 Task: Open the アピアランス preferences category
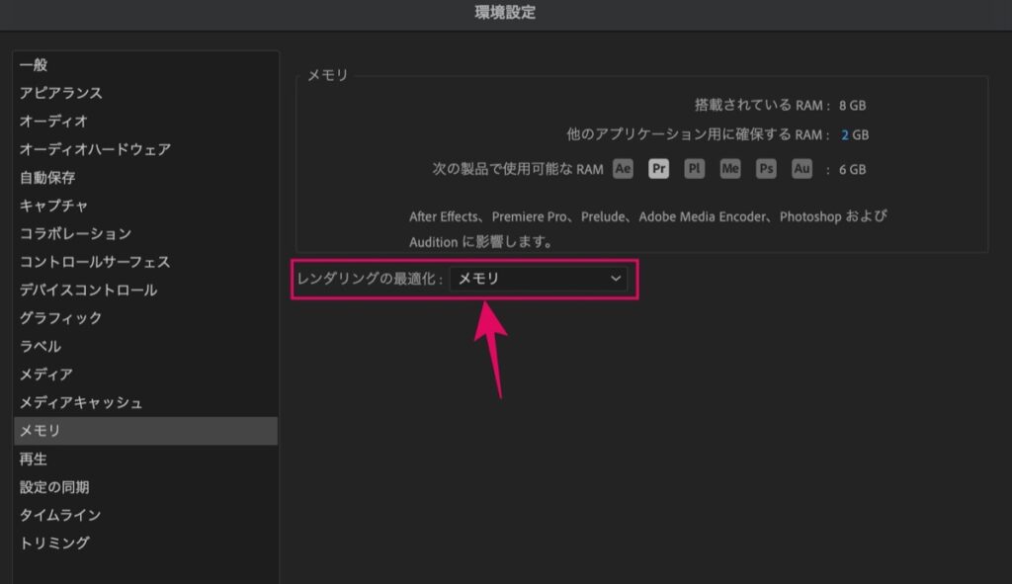(x=146, y=93)
